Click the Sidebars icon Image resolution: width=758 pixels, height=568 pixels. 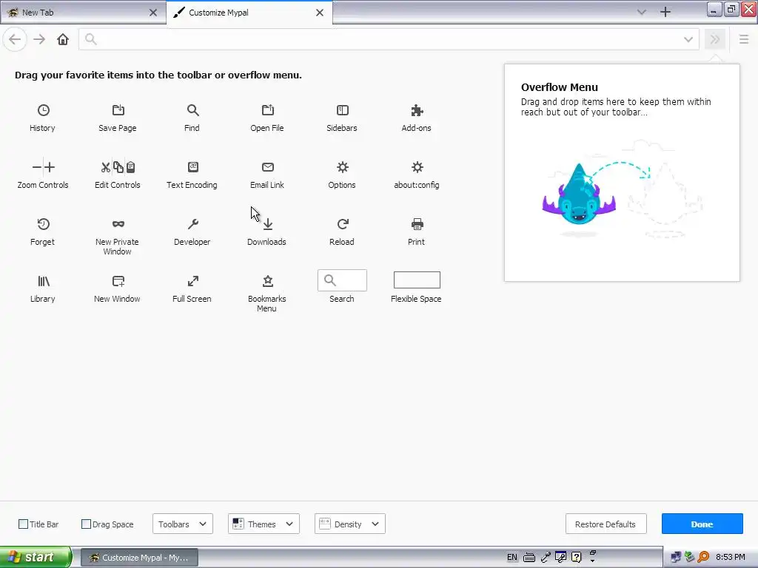[342, 110]
